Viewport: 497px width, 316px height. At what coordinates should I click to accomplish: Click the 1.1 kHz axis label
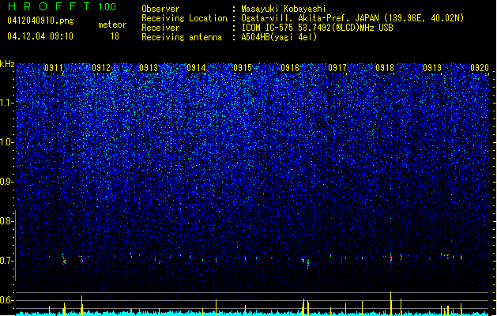coord(7,103)
